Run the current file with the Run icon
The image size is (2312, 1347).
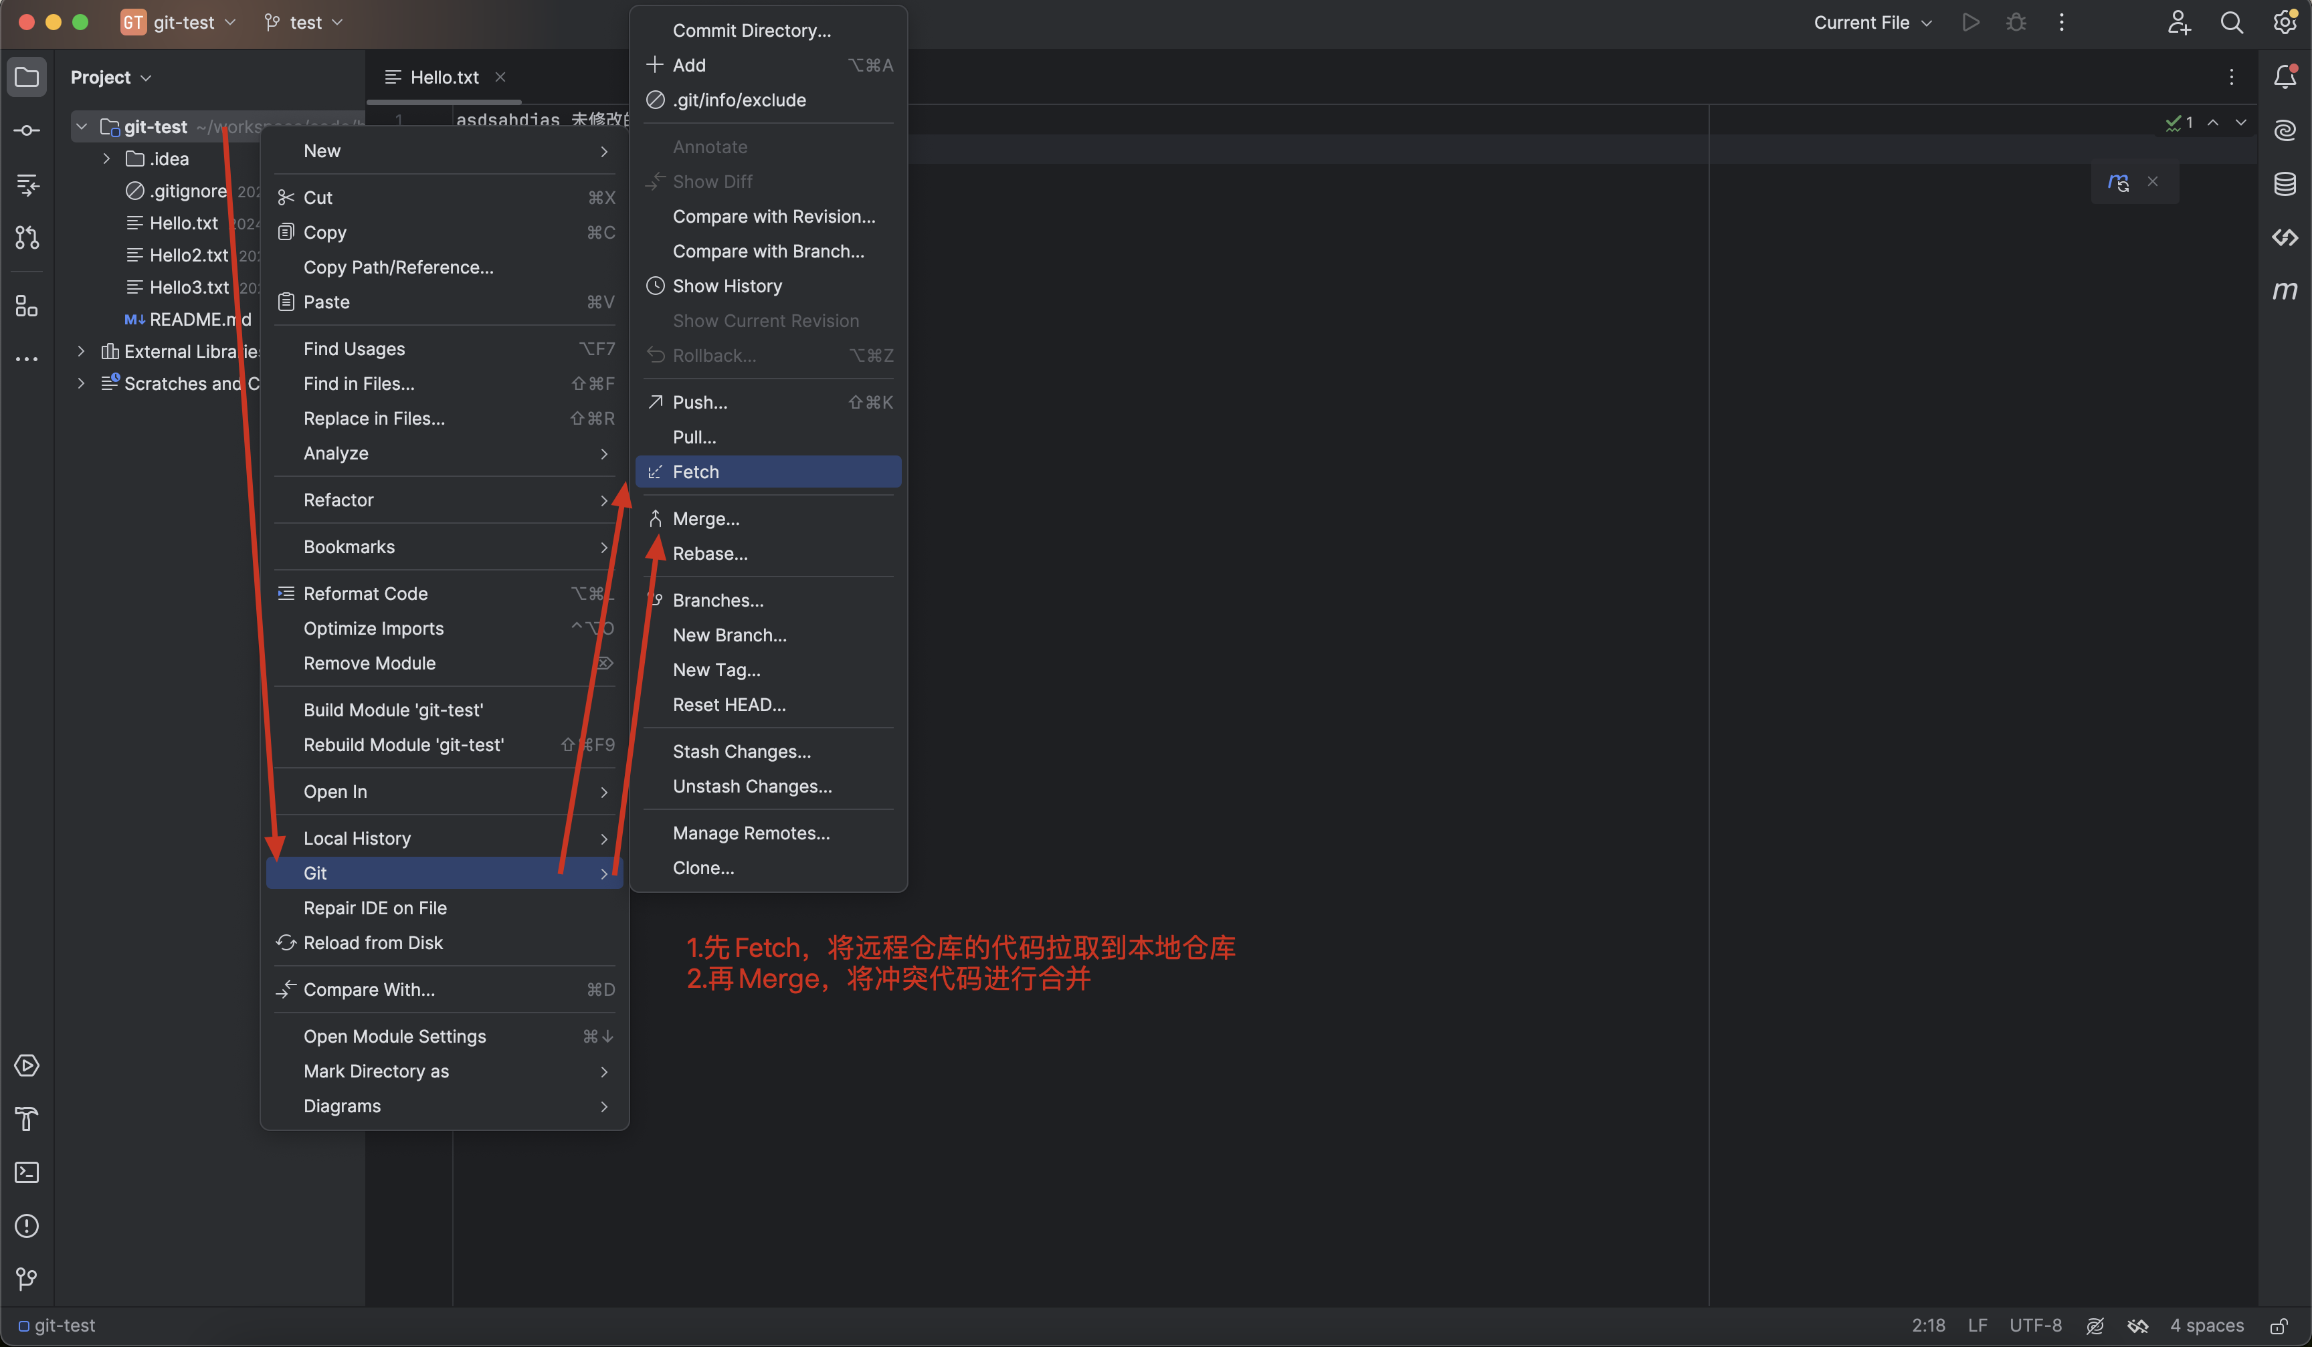[x=1971, y=22]
